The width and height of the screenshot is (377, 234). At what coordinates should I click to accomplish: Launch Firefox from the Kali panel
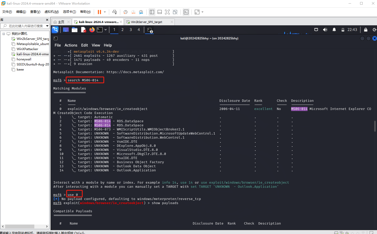(92, 30)
